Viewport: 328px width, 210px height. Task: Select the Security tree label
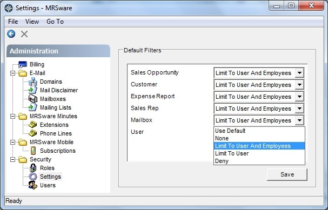coord(41,159)
